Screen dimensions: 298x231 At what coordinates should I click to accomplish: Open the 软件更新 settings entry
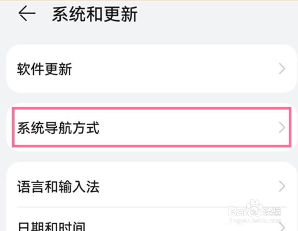(152, 69)
